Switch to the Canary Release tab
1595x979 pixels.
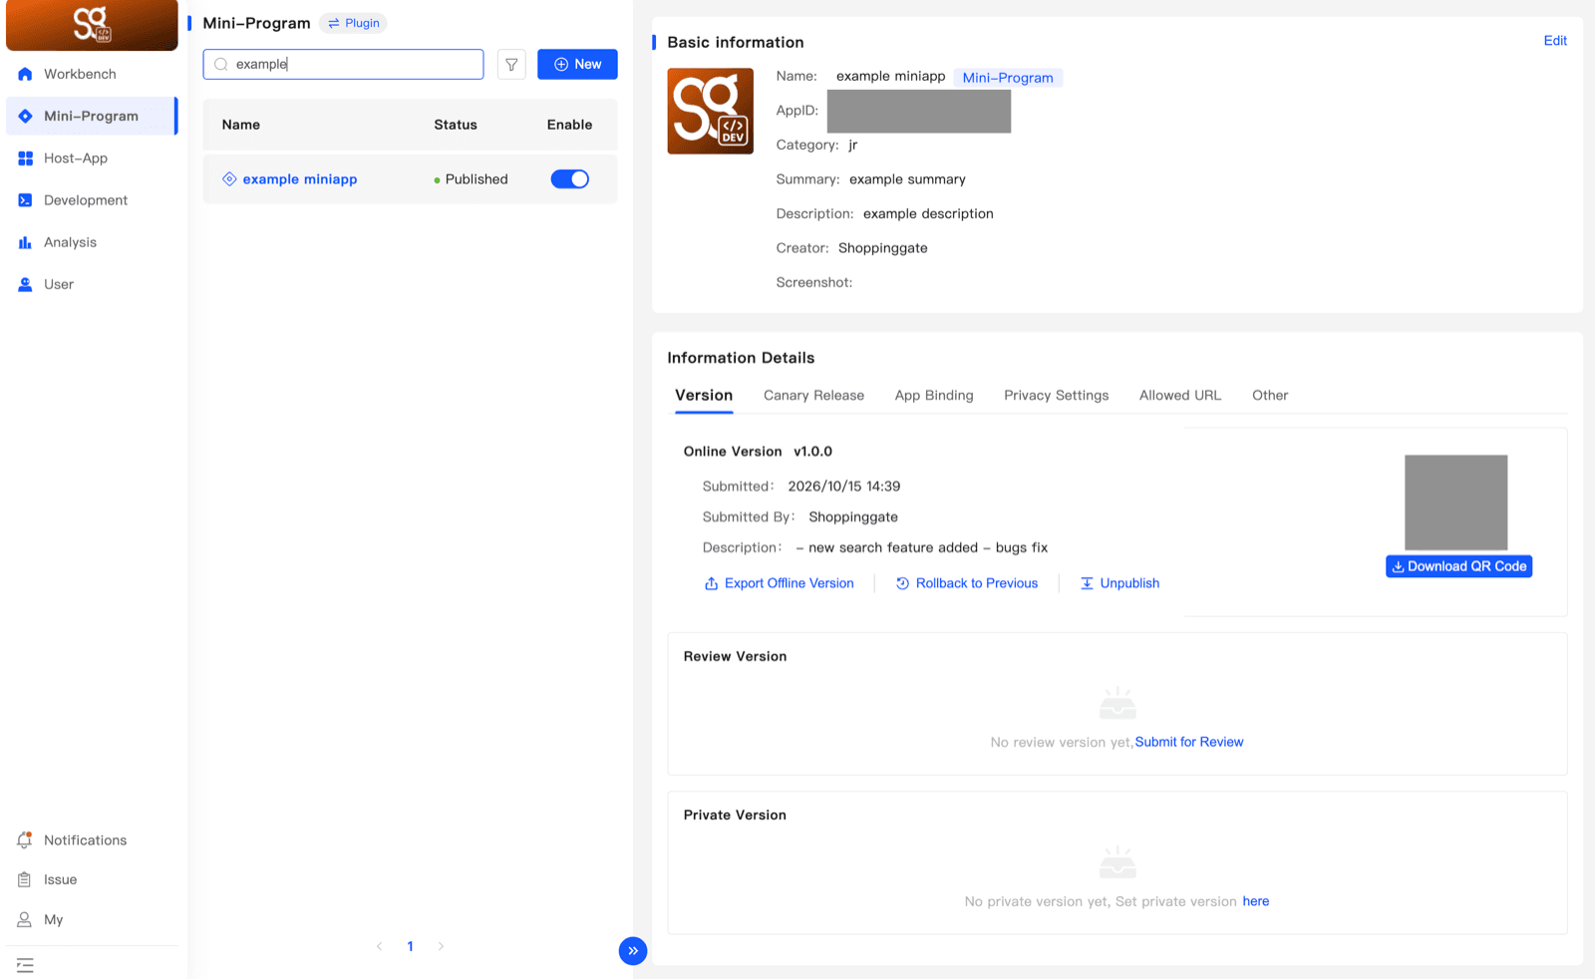(x=813, y=395)
